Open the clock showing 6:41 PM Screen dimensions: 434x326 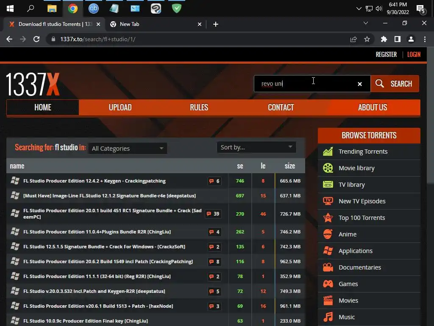click(398, 8)
